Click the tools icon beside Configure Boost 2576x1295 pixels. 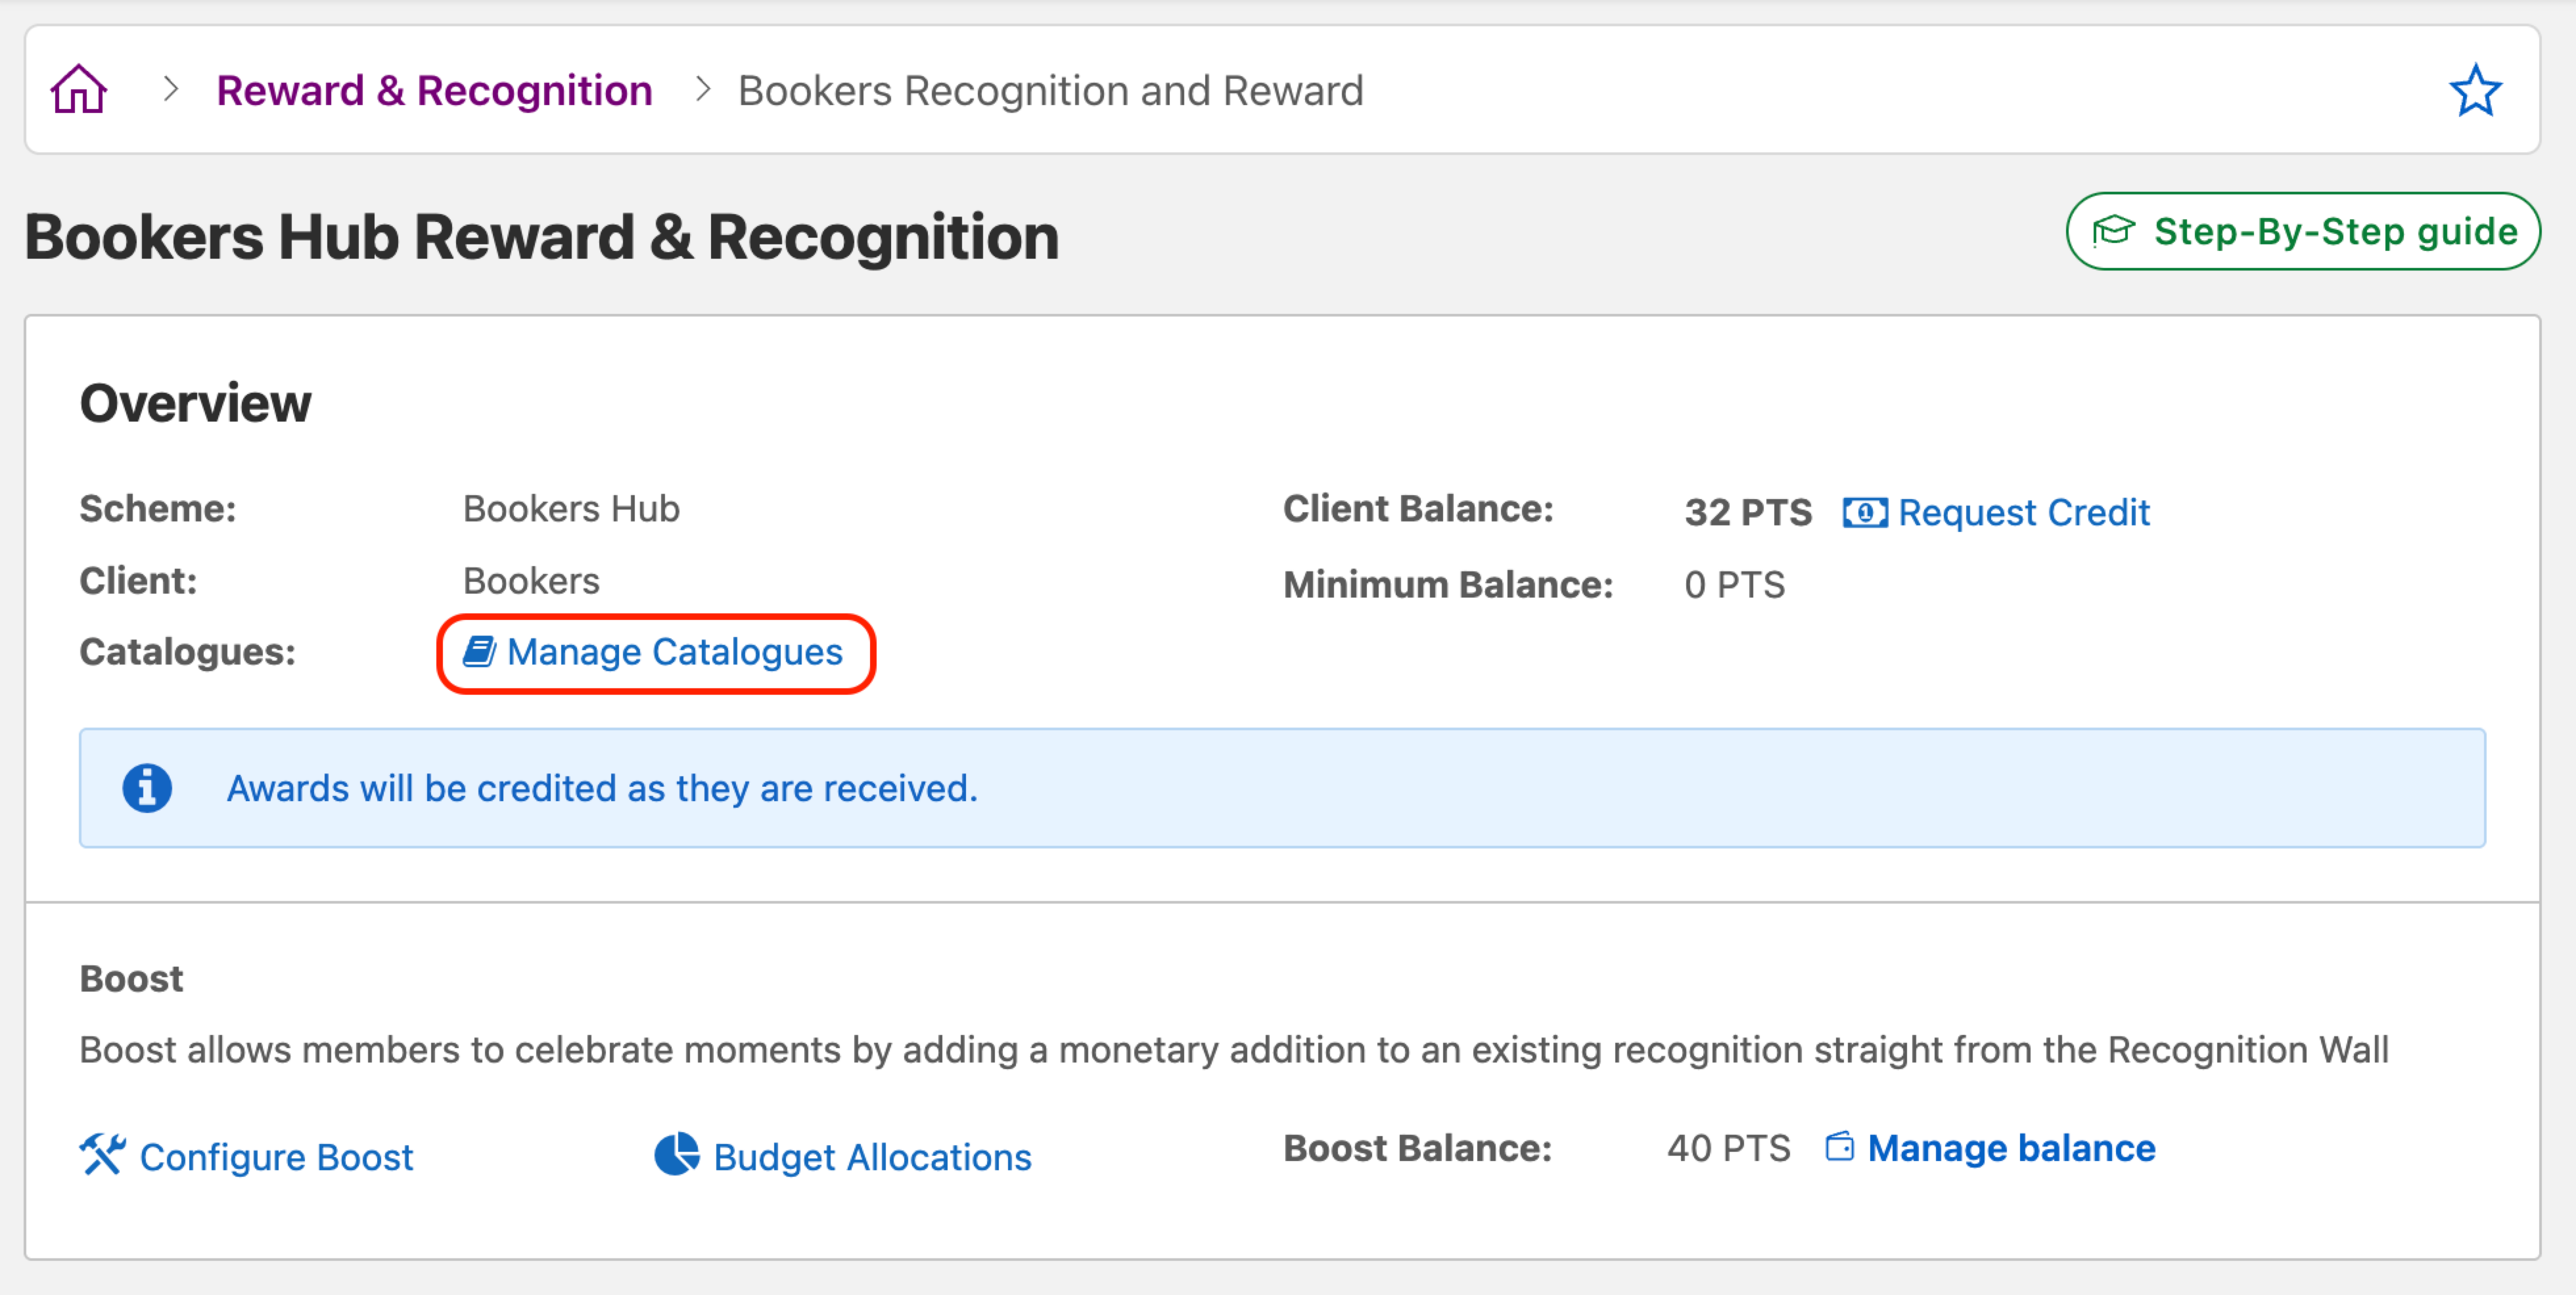click(103, 1154)
